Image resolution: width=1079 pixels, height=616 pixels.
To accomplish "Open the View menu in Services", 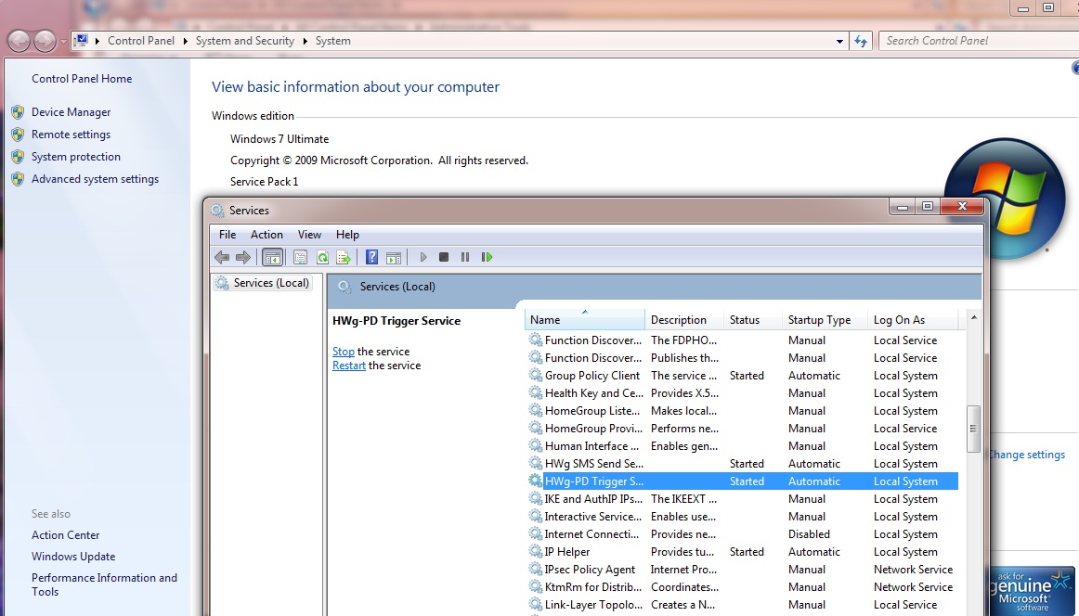I will (309, 235).
